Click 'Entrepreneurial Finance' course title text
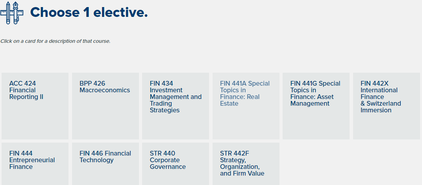 (32, 163)
